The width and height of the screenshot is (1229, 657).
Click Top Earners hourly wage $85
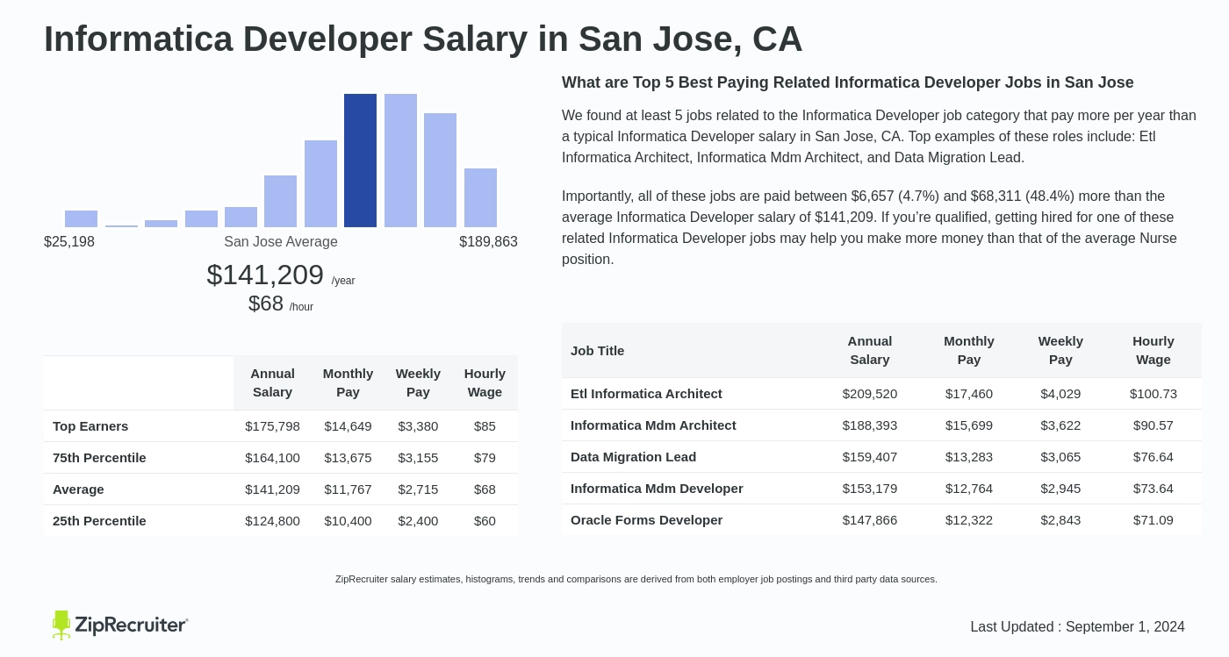point(485,425)
